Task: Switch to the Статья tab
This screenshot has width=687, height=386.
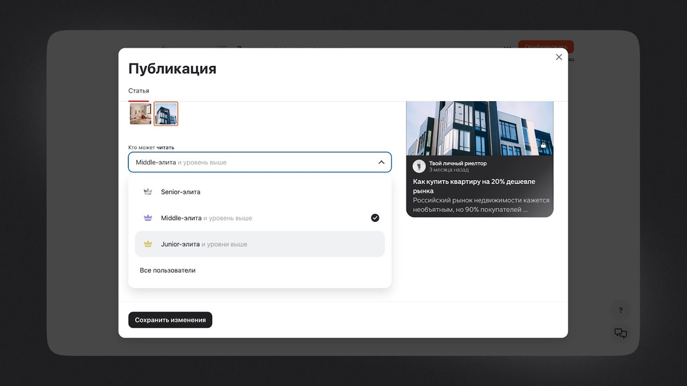Action: [139, 91]
